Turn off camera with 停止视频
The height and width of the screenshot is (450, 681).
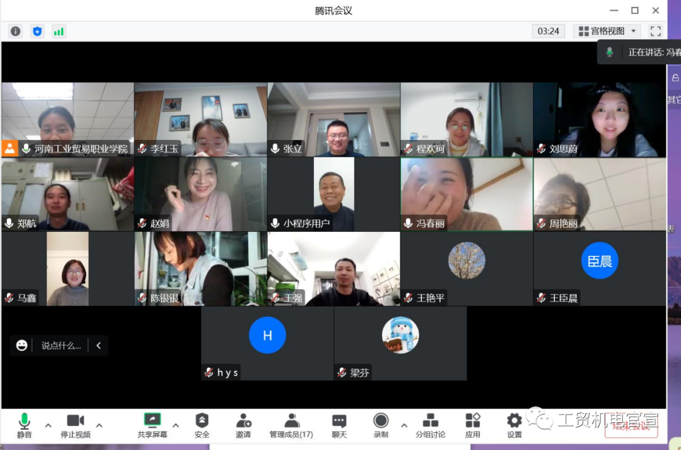[76, 425]
